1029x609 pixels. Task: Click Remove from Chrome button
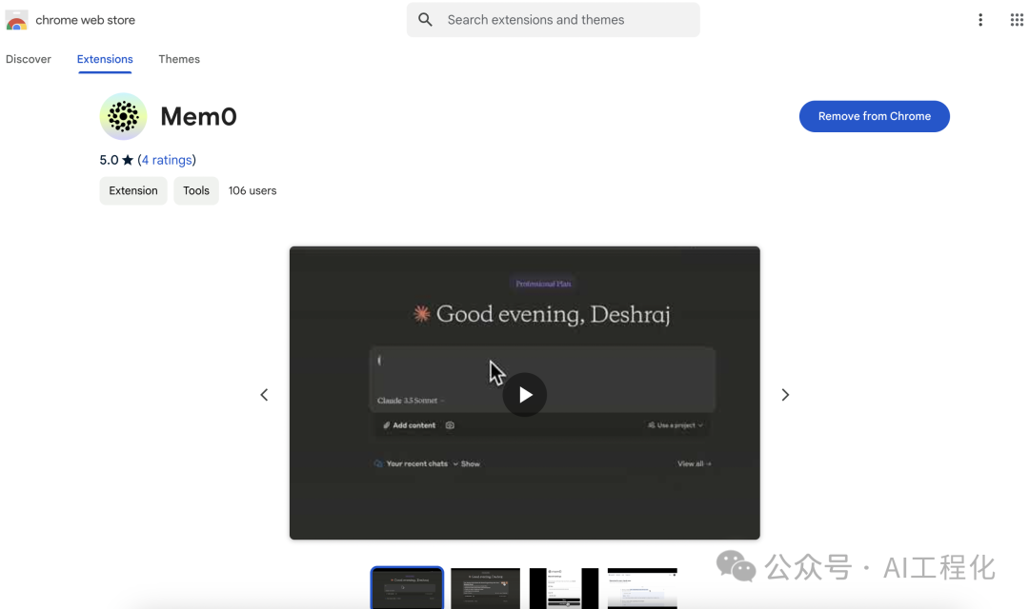[x=874, y=116]
